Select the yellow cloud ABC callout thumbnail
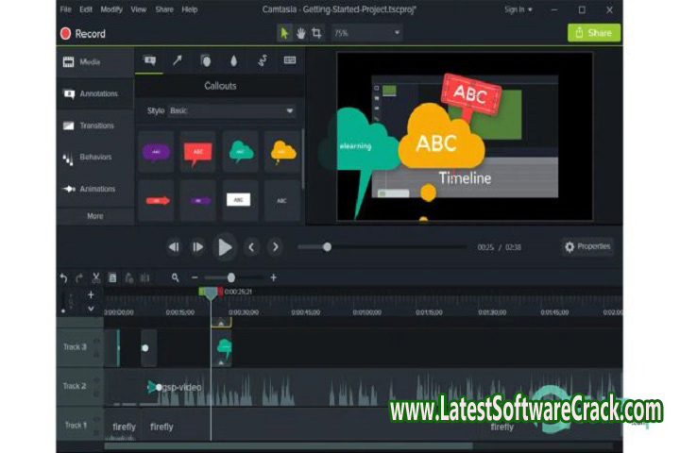This screenshot has width=680, height=453. coord(281,151)
